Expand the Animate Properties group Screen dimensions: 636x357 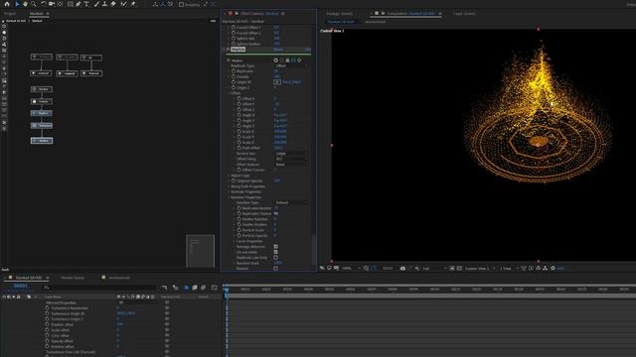[229, 191]
